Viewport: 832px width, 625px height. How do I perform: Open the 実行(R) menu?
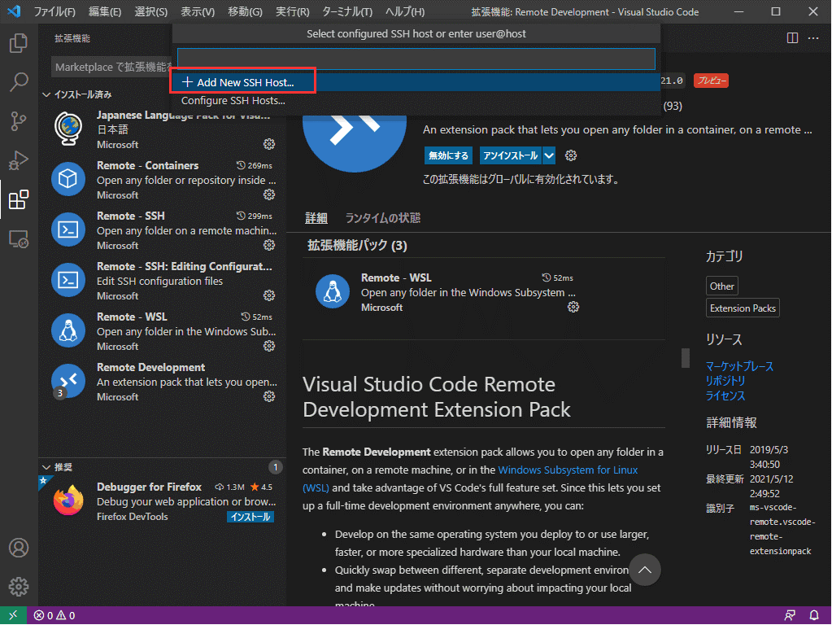pos(292,11)
